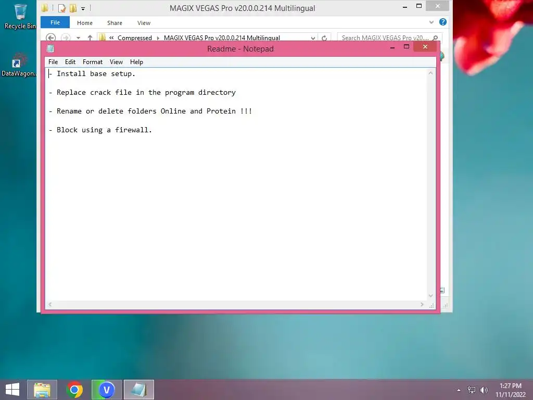Expand the Explorer ribbon chevron
The width and height of the screenshot is (533, 400).
click(432, 22)
